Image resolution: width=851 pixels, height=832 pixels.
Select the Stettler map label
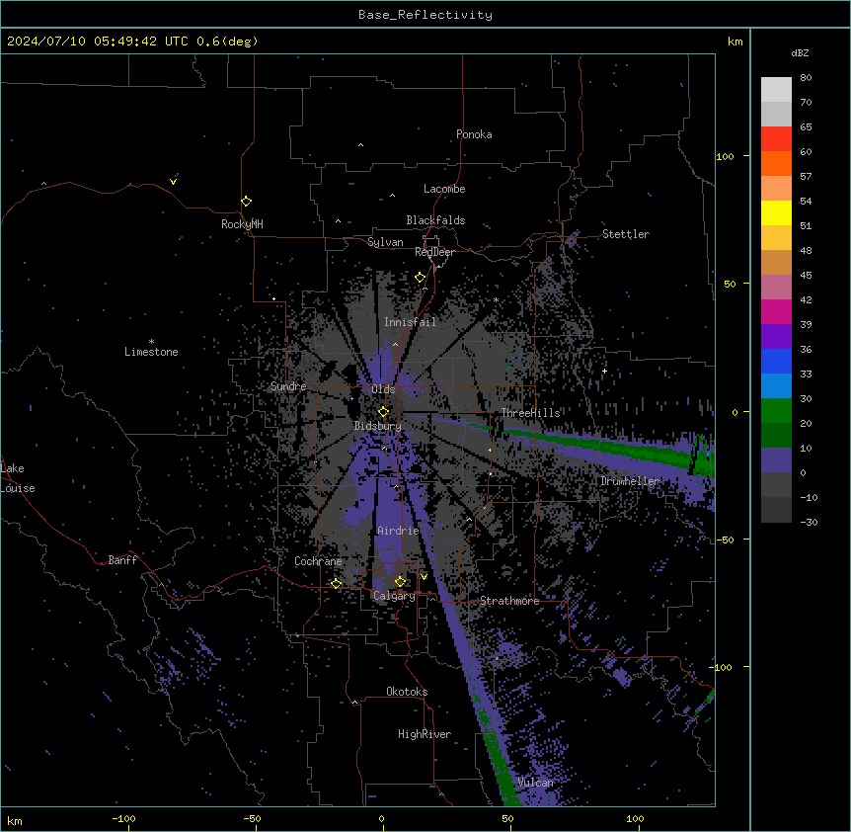click(626, 234)
